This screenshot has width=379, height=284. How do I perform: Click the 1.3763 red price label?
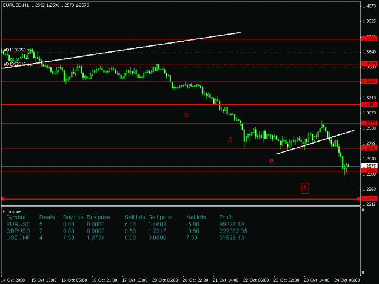[x=369, y=39]
